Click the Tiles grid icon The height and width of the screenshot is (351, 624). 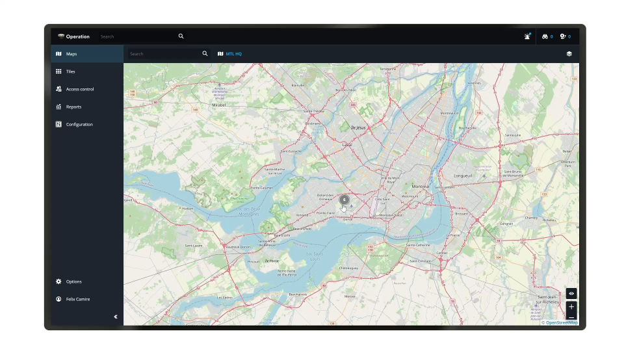58,71
